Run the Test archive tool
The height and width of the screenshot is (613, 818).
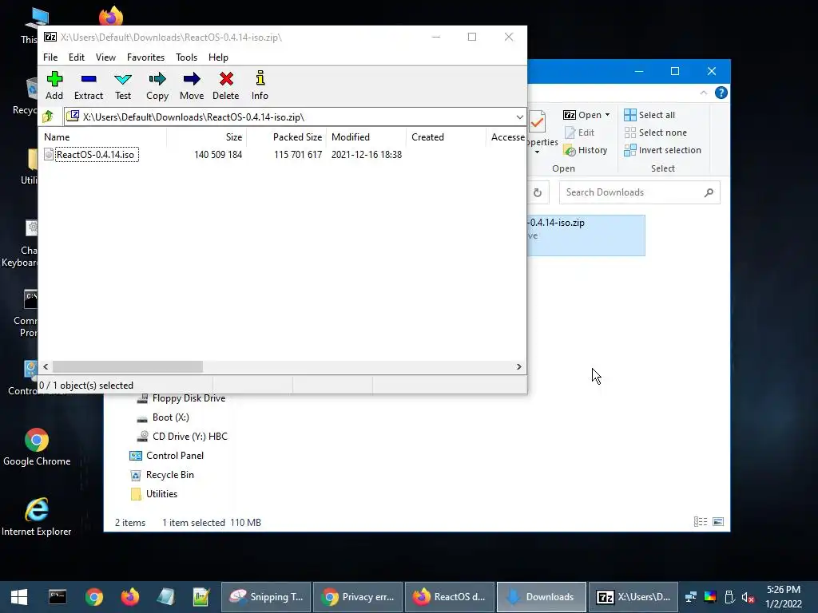(122, 86)
